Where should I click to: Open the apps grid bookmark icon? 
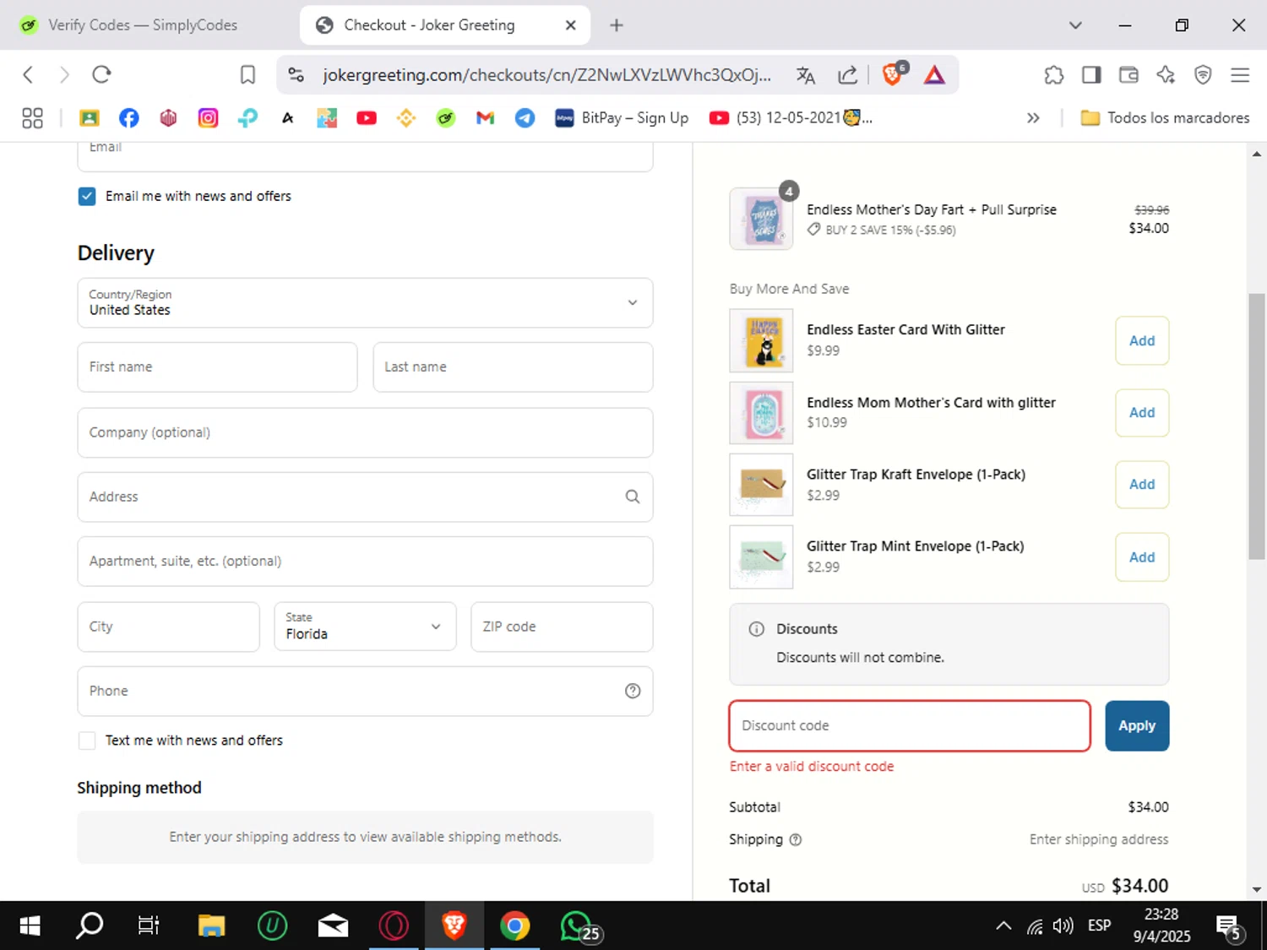tap(32, 118)
